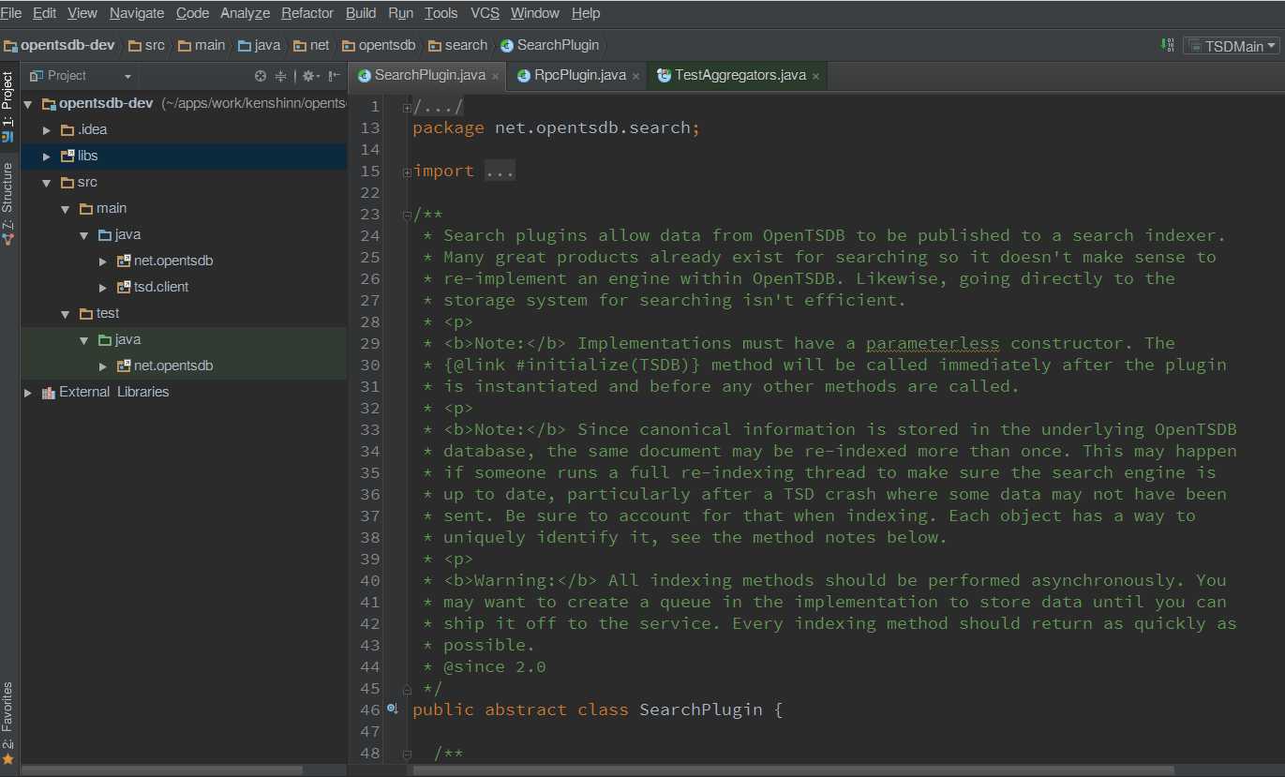Switch to the TestAggregators.java tab

pos(740,75)
